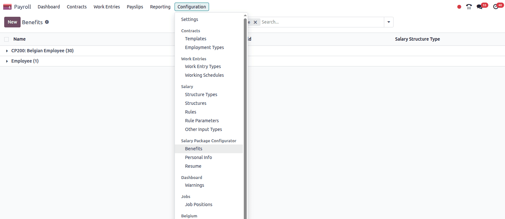The image size is (505, 219).
Task: Open Structures under Salary
Action: 209,103
